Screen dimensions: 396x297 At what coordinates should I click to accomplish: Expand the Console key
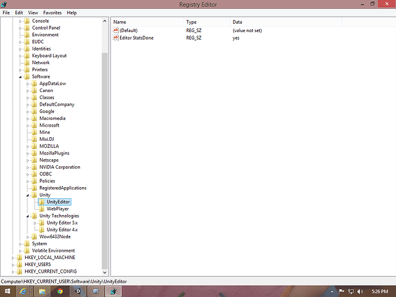pos(20,21)
